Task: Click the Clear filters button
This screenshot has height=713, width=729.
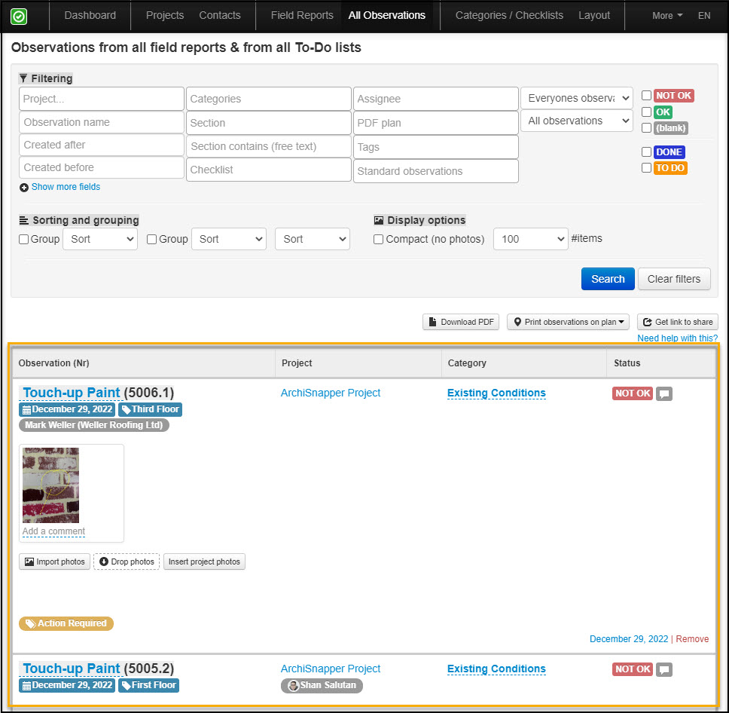Action: point(674,279)
